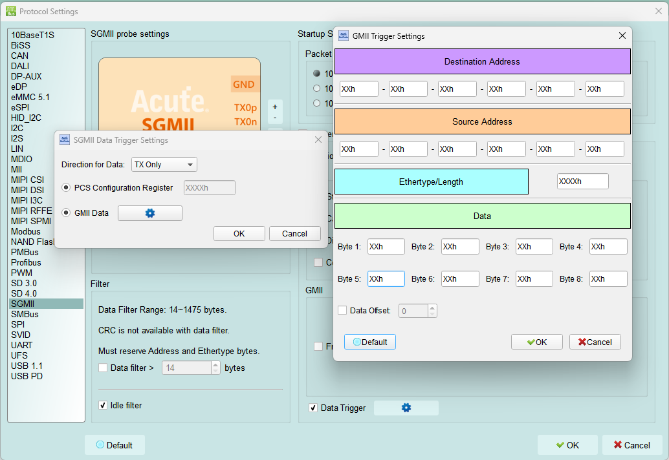Click the Ethertype/Length XXXXh field

coord(582,182)
